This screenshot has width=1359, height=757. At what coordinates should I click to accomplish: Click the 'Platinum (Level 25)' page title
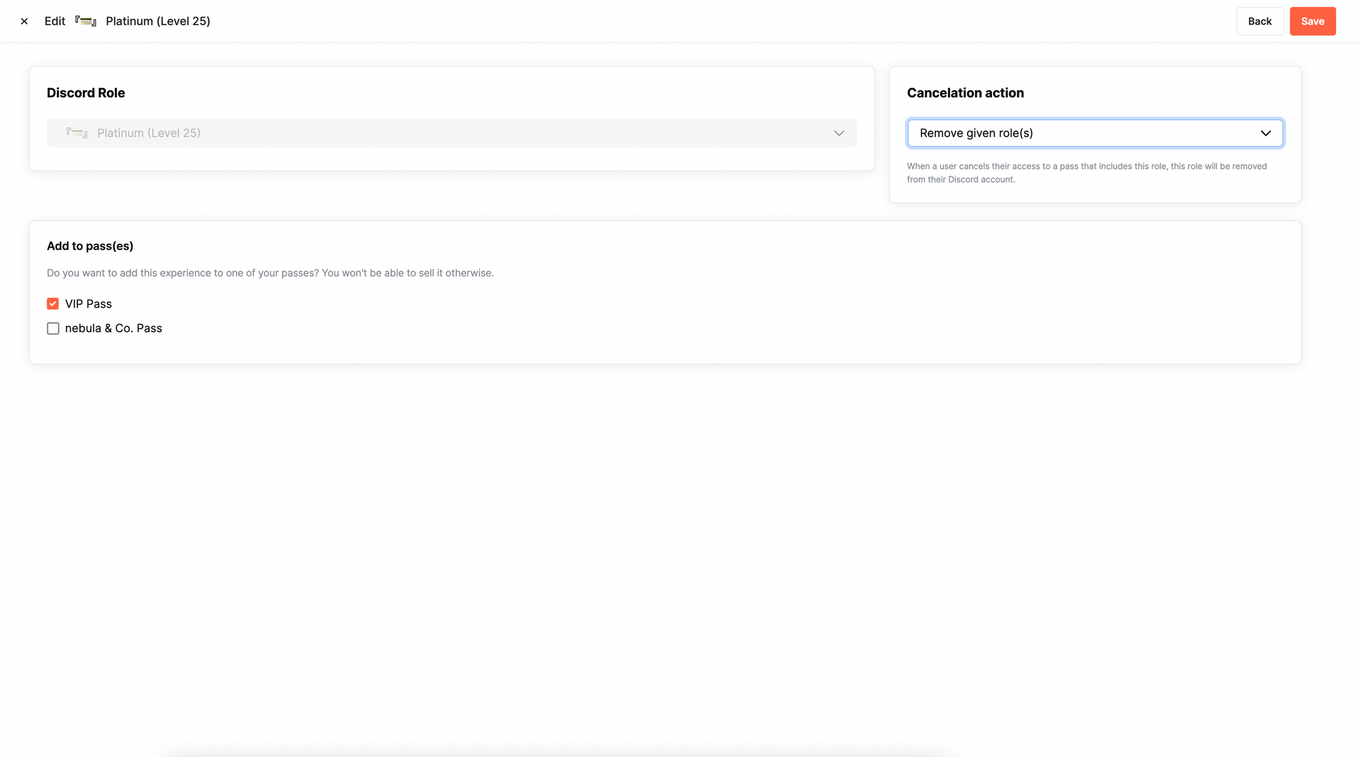158,21
